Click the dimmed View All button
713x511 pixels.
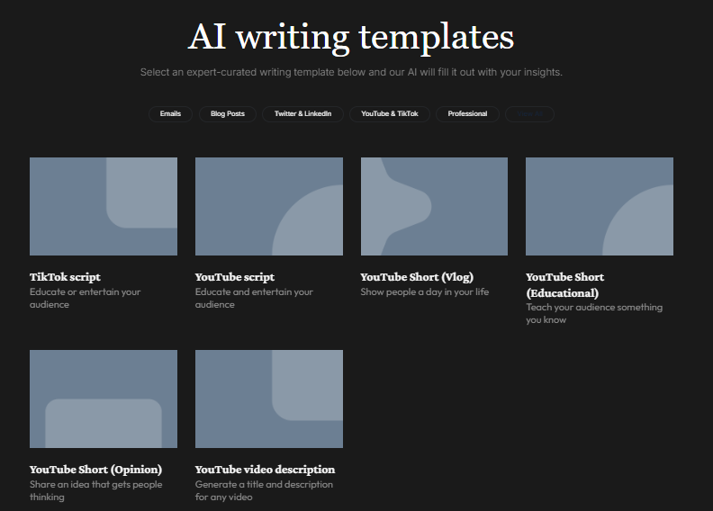click(529, 114)
